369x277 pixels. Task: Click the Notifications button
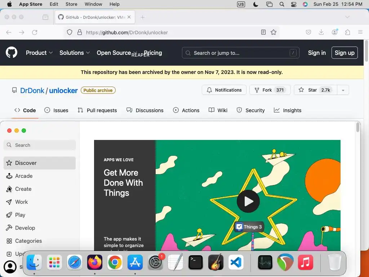click(224, 90)
